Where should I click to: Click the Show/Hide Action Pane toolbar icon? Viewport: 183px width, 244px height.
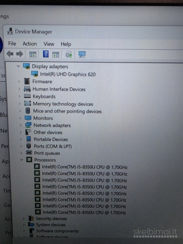[x=56, y=55]
